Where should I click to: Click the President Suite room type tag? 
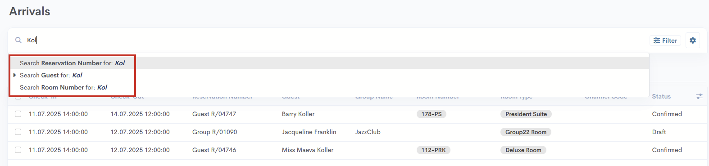[x=526, y=114]
